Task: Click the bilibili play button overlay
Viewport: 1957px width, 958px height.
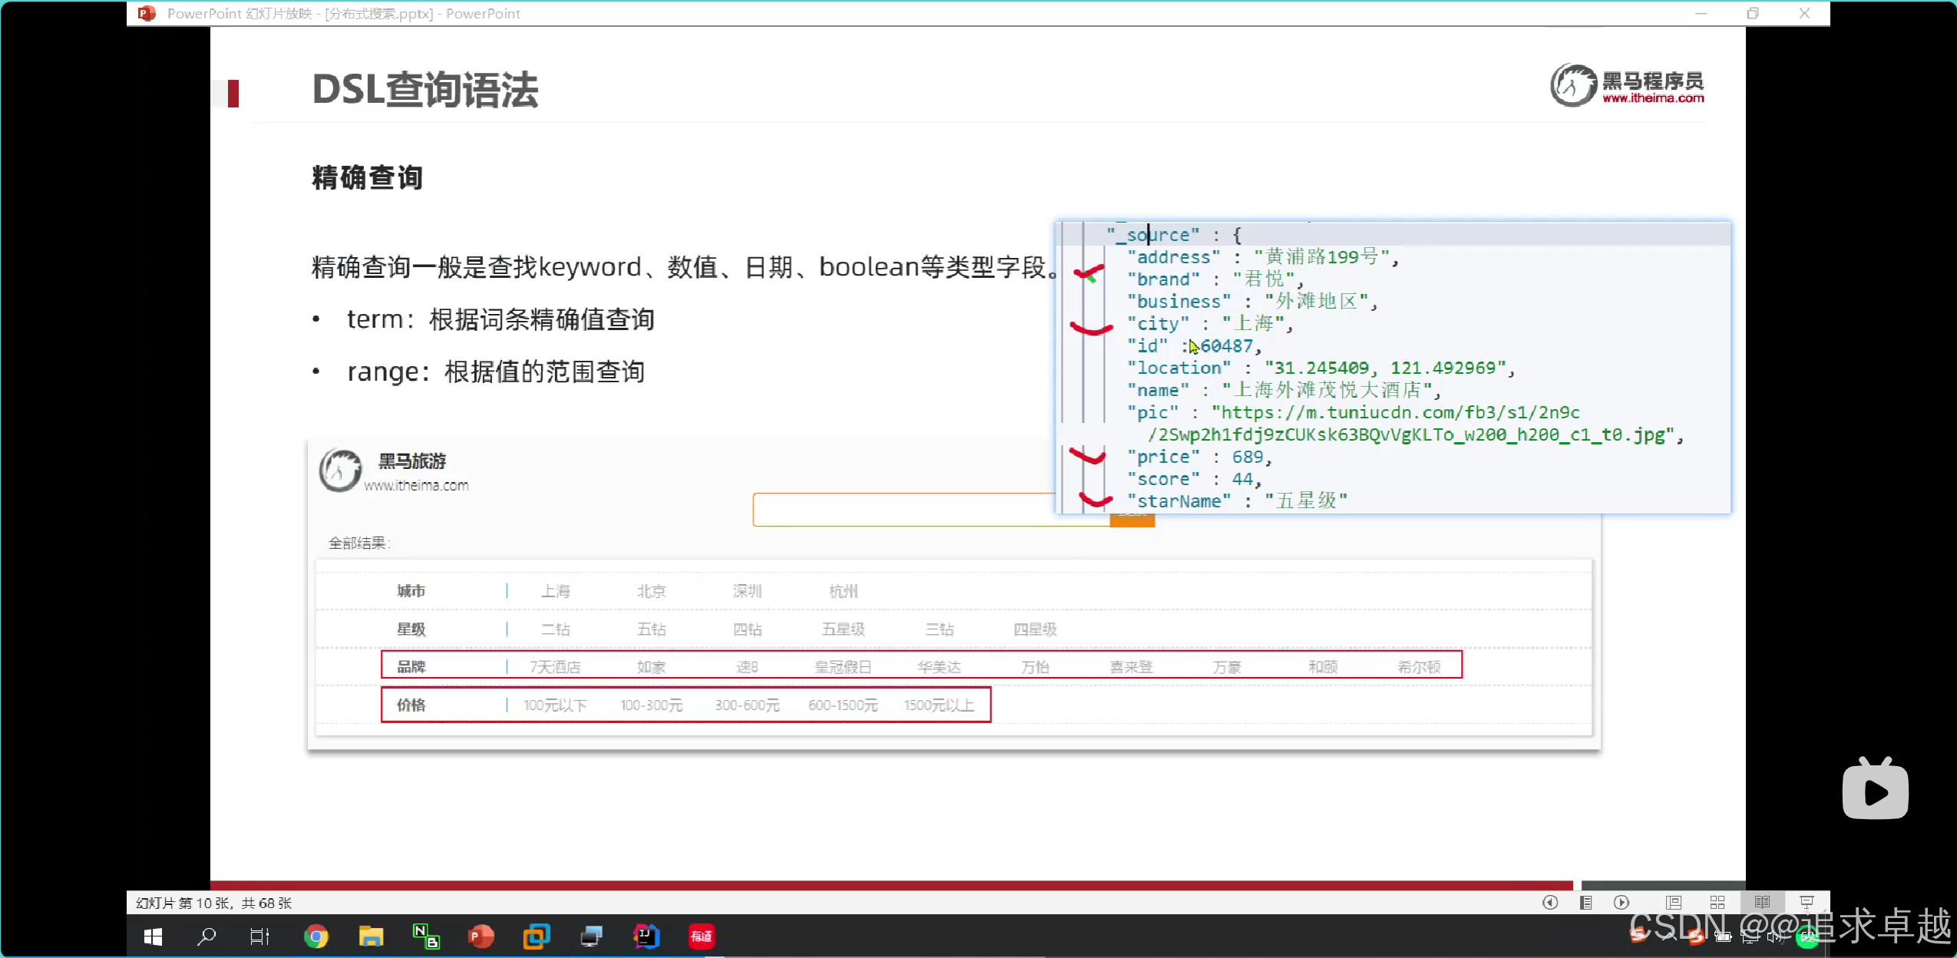Action: click(x=1875, y=791)
